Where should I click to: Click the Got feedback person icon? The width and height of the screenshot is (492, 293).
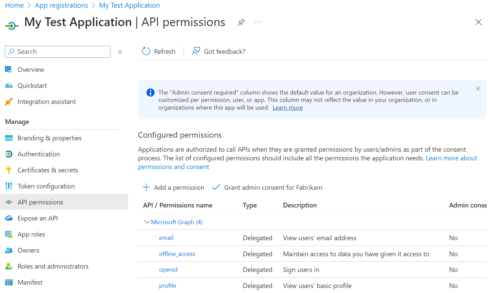(196, 51)
